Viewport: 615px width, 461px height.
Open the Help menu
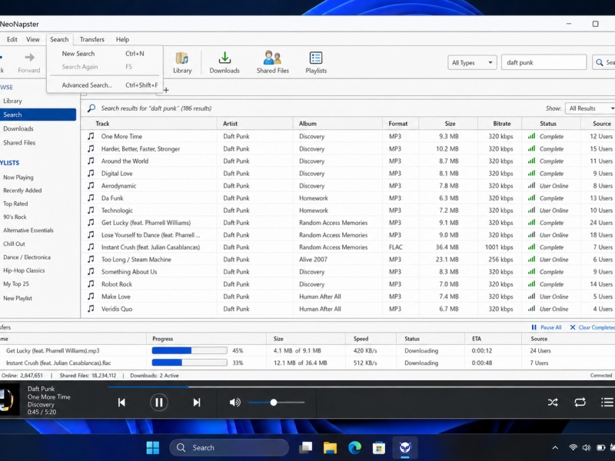[122, 40]
